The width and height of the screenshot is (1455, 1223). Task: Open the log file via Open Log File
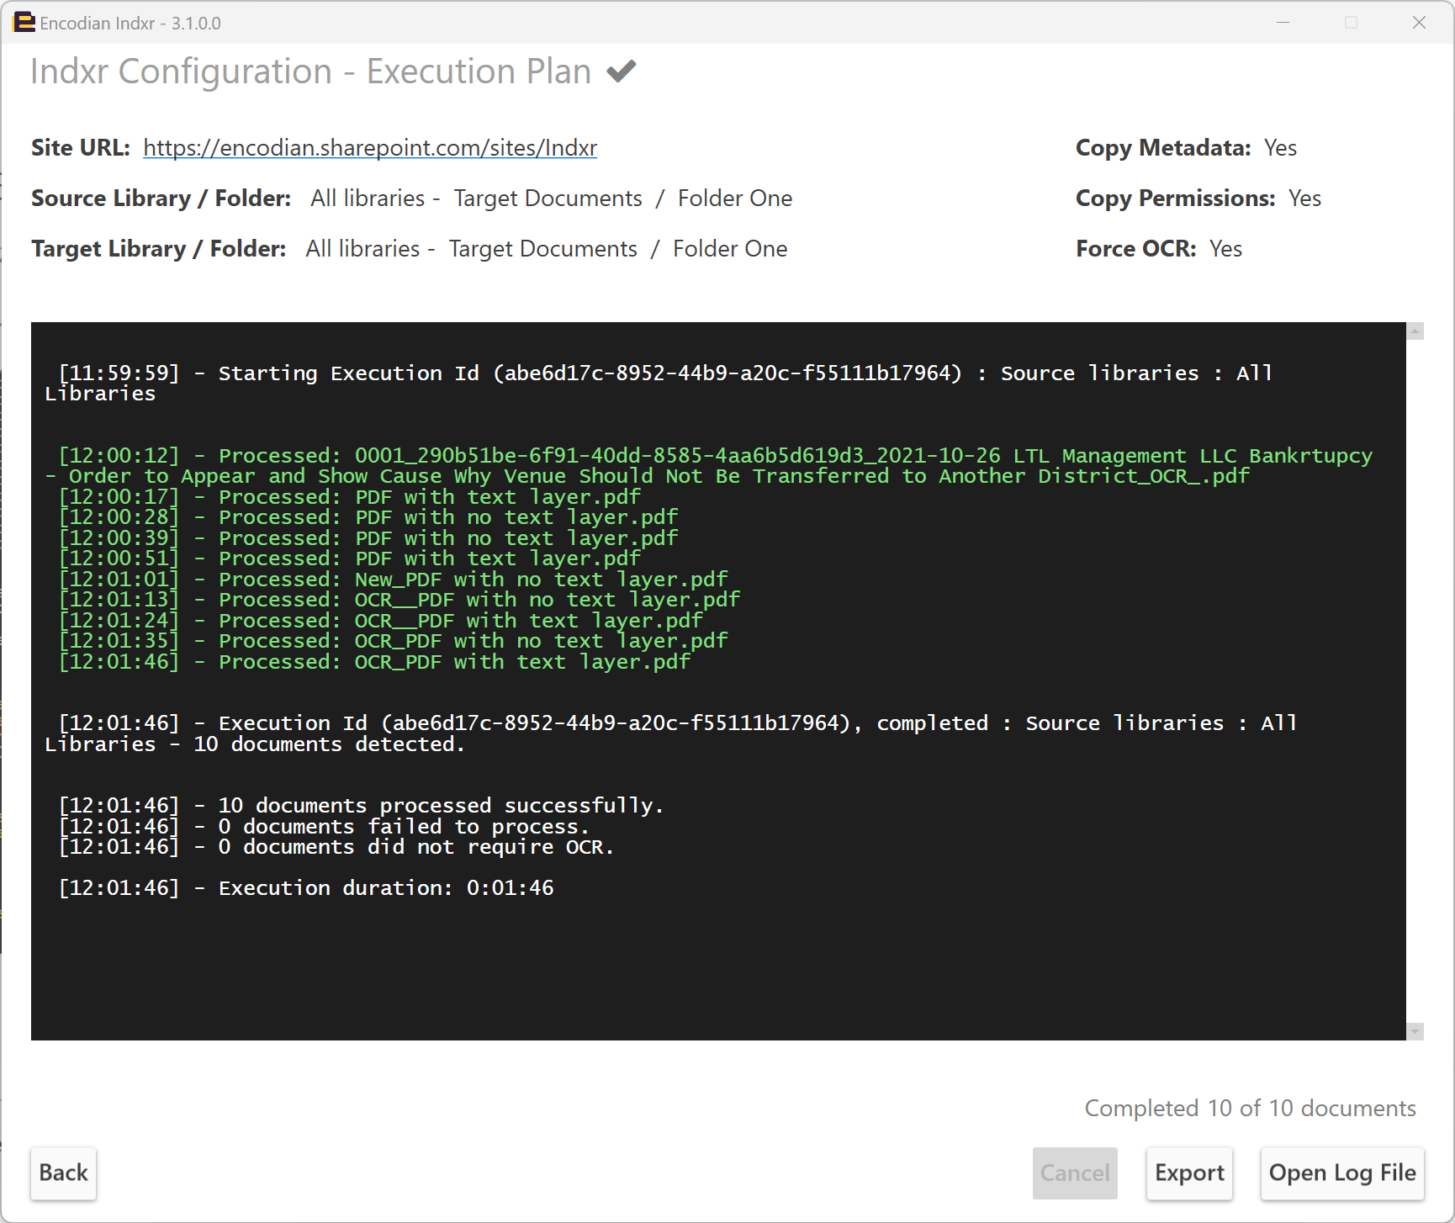(1342, 1173)
